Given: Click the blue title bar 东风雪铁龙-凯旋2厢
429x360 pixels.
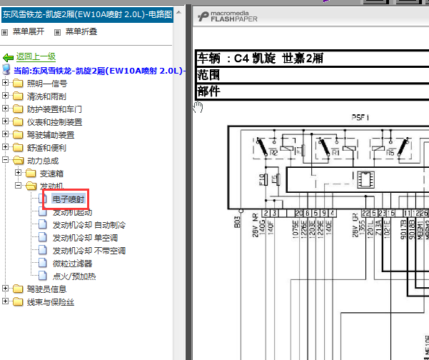Looking at the screenshot, I should click(x=87, y=14).
